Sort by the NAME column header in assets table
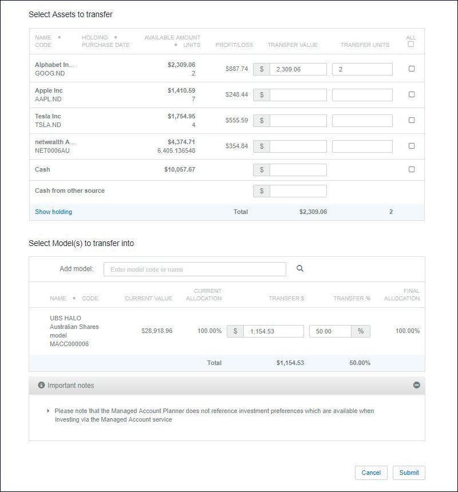458x492 pixels. (43, 38)
